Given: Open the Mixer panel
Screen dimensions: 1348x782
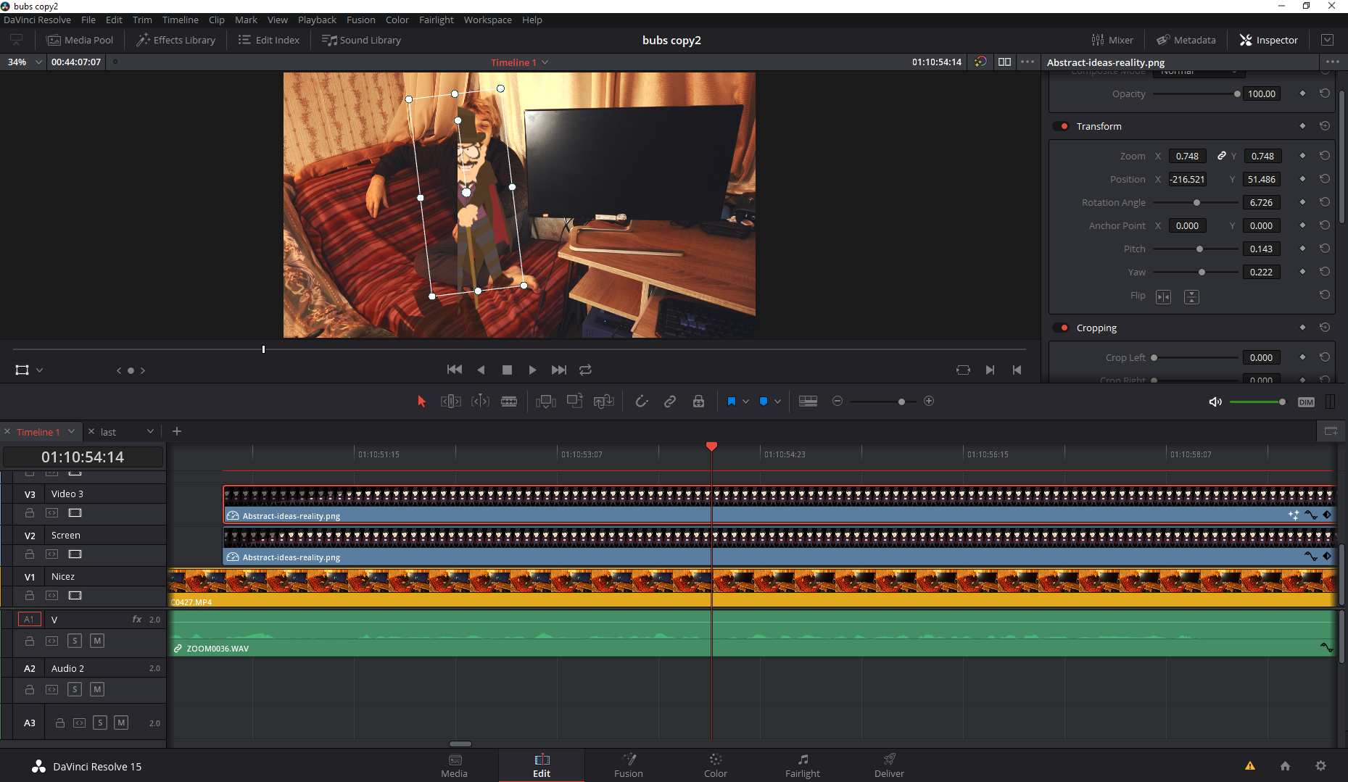Looking at the screenshot, I should tap(1112, 40).
